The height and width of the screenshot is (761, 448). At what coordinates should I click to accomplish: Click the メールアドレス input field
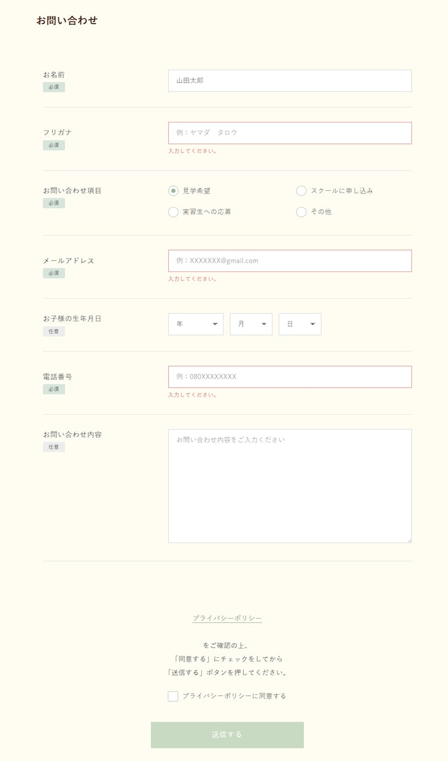click(290, 260)
